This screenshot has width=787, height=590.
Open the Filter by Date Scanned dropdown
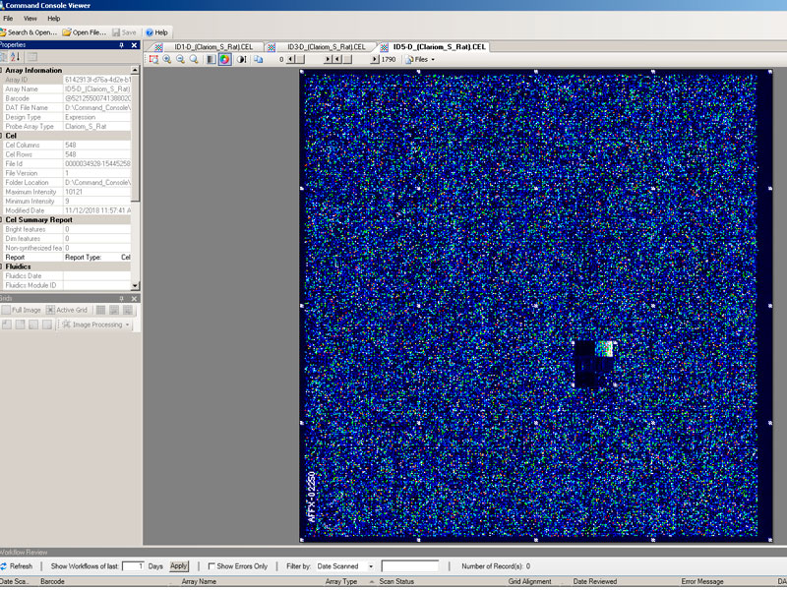pyautogui.click(x=343, y=566)
